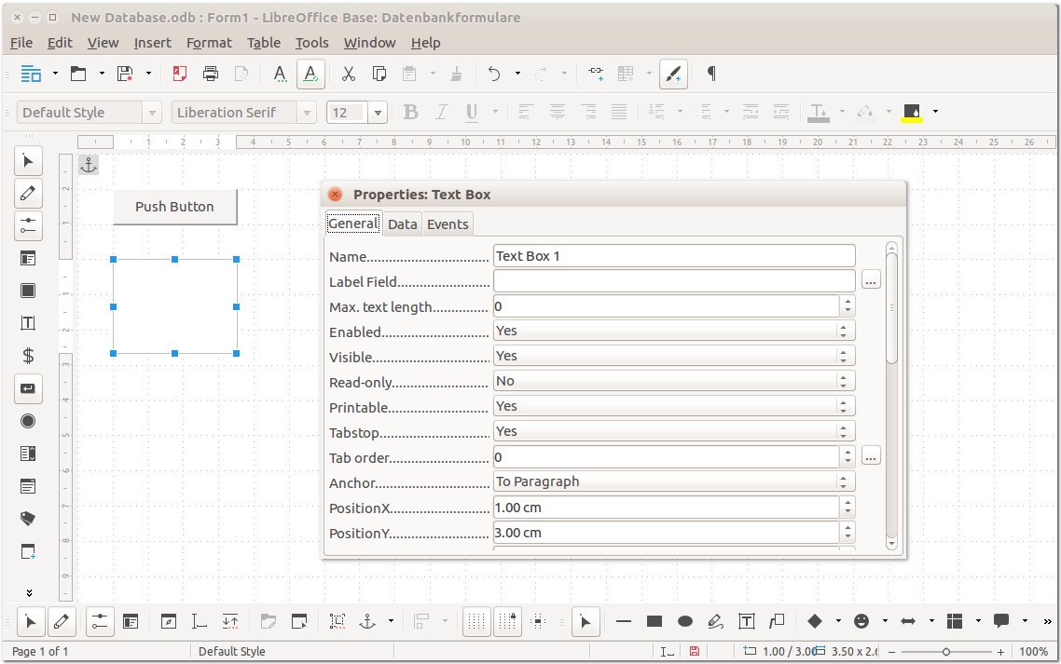The image size is (1061, 664).
Task: Toggle bold formatting
Action: 410,112
